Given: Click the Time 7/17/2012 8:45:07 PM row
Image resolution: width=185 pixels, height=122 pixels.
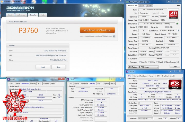Looking at the screenshot, I should (38, 60).
